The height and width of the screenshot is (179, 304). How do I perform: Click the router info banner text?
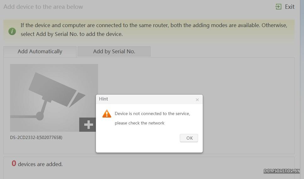[x=154, y=30]
